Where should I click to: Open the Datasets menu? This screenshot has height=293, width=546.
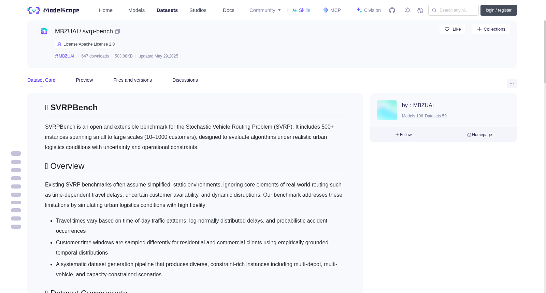pos(167,10)
